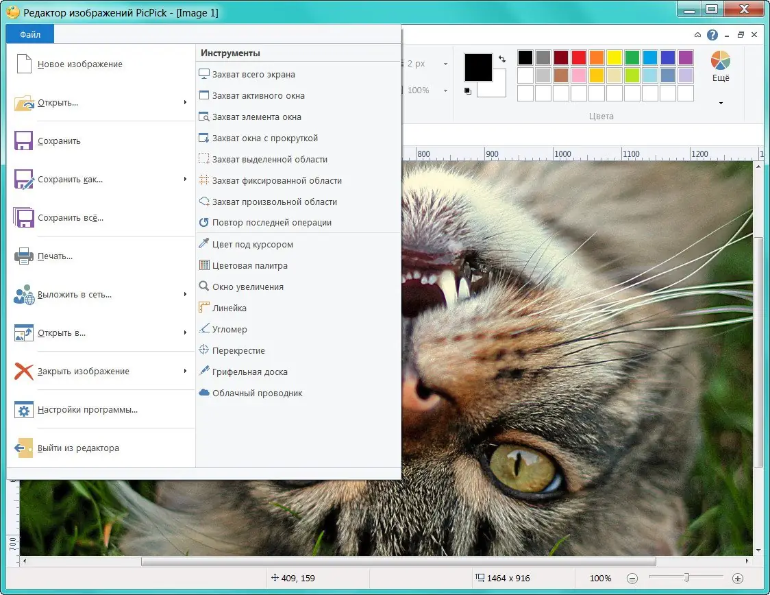The width and height of the screenshot is (770, 595).
Task: Pick the yellow palette swatch
Action: coord(614,58)
